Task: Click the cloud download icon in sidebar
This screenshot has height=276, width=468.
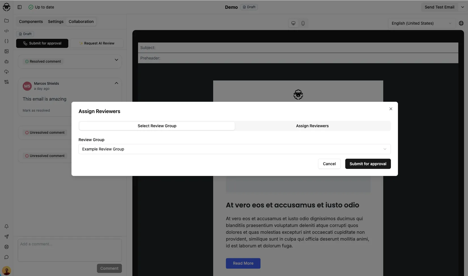Action: (x=7, y=72)
